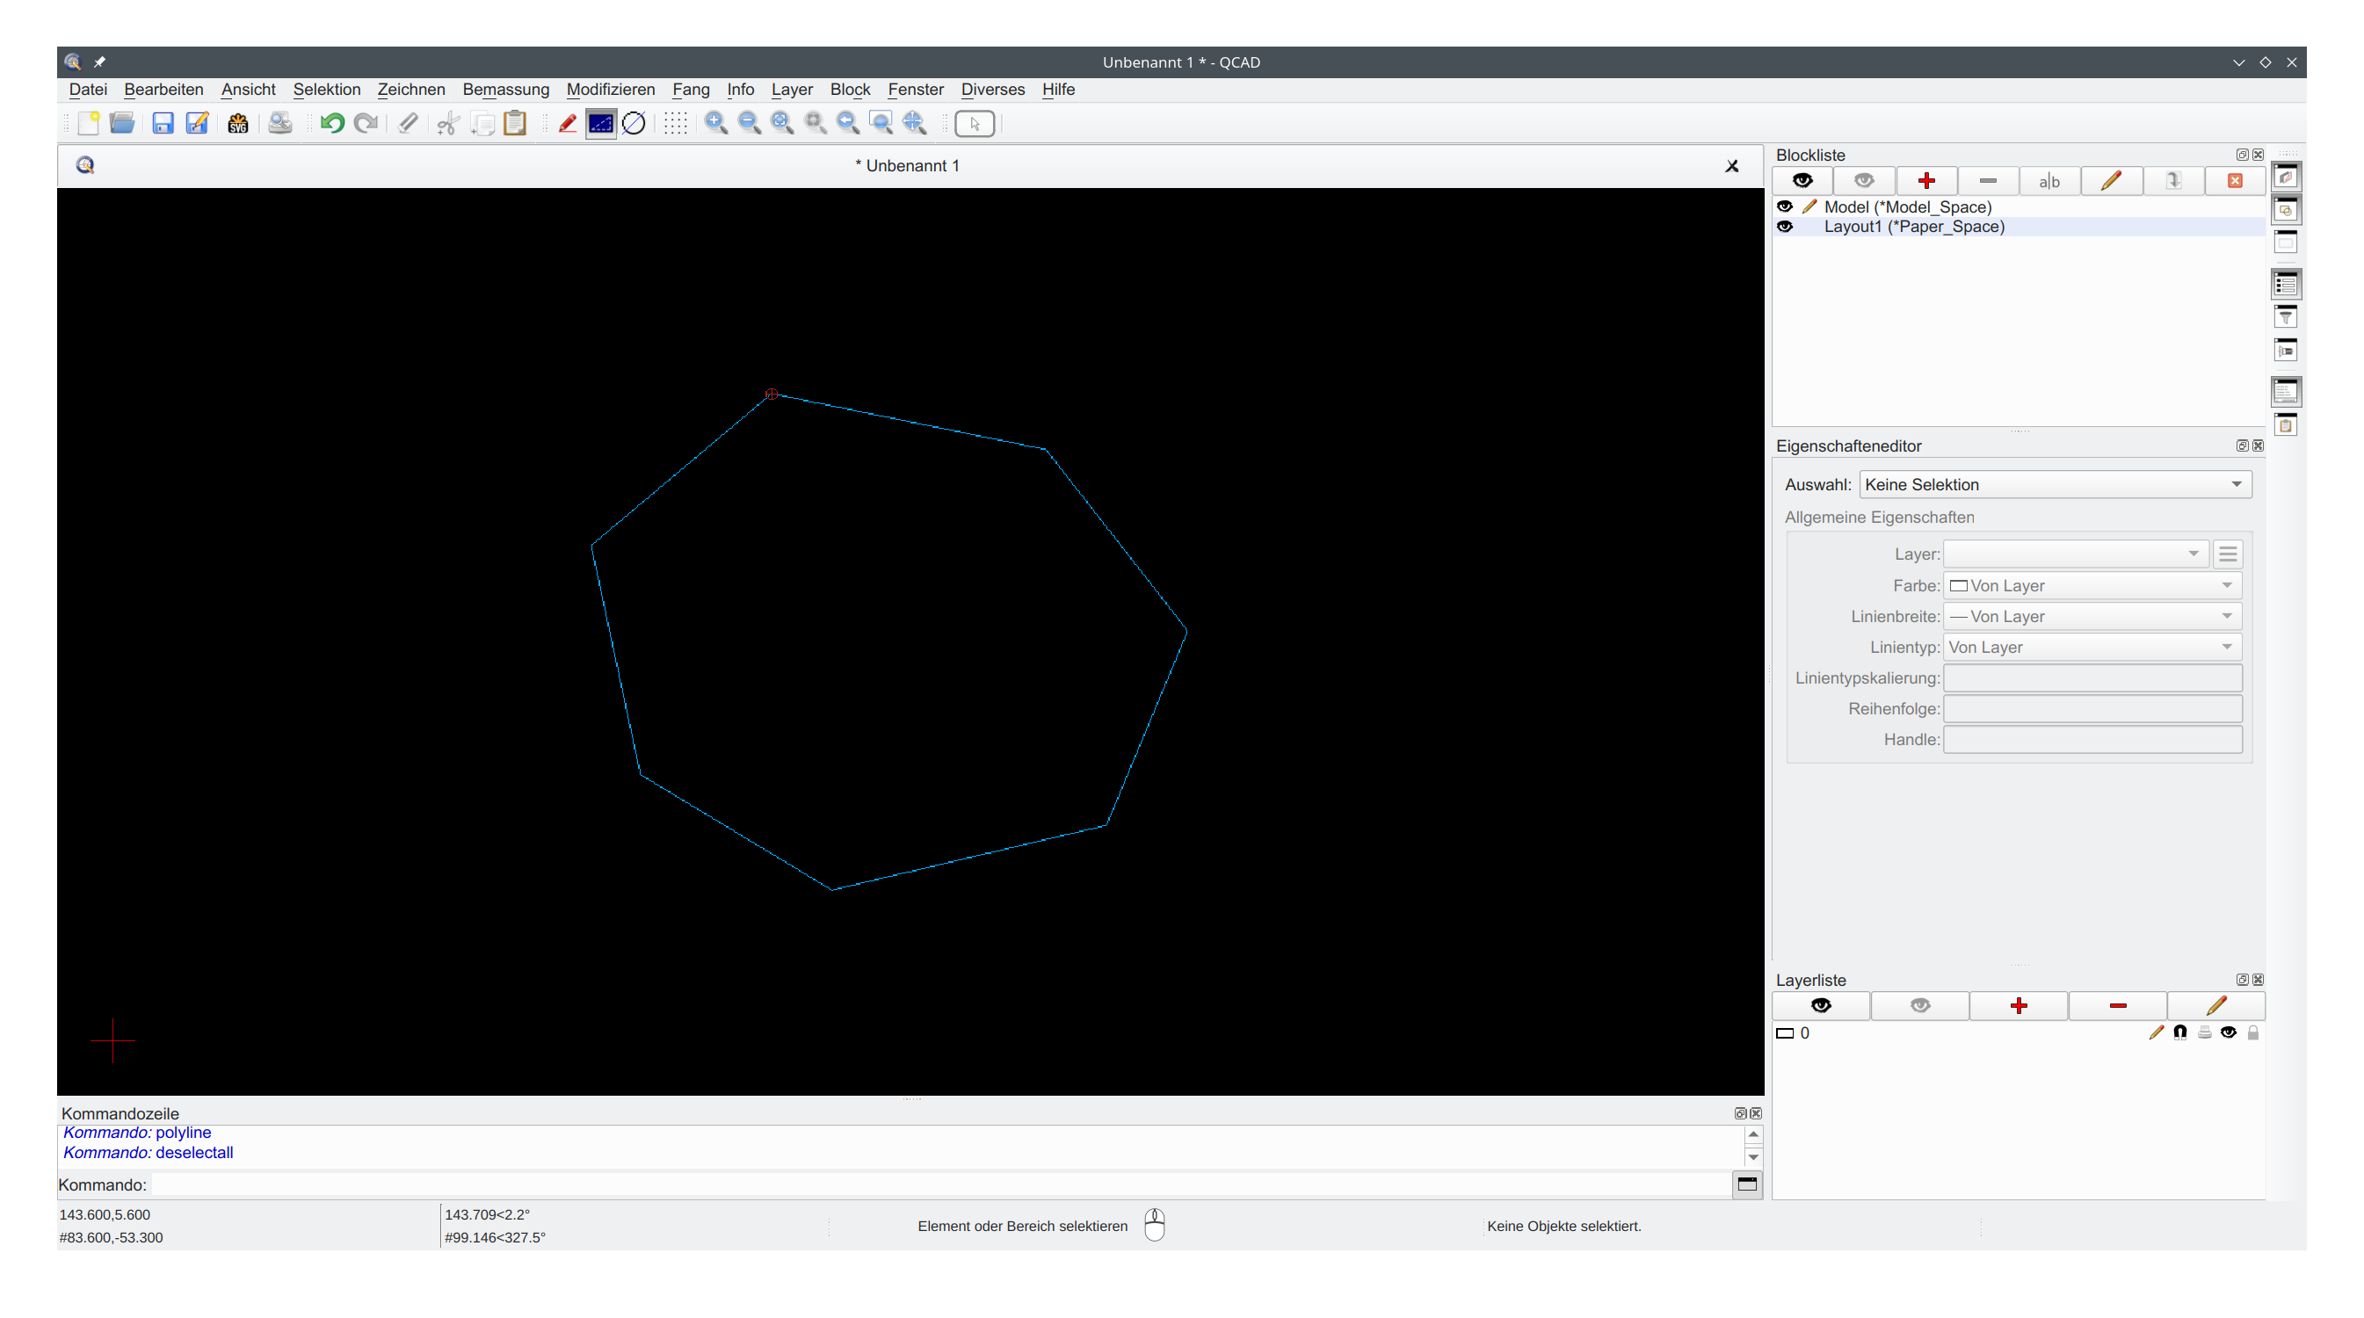Screen dimensions: 2364x1318
Task: Open a file using folder icon
Action: point(122,123)
